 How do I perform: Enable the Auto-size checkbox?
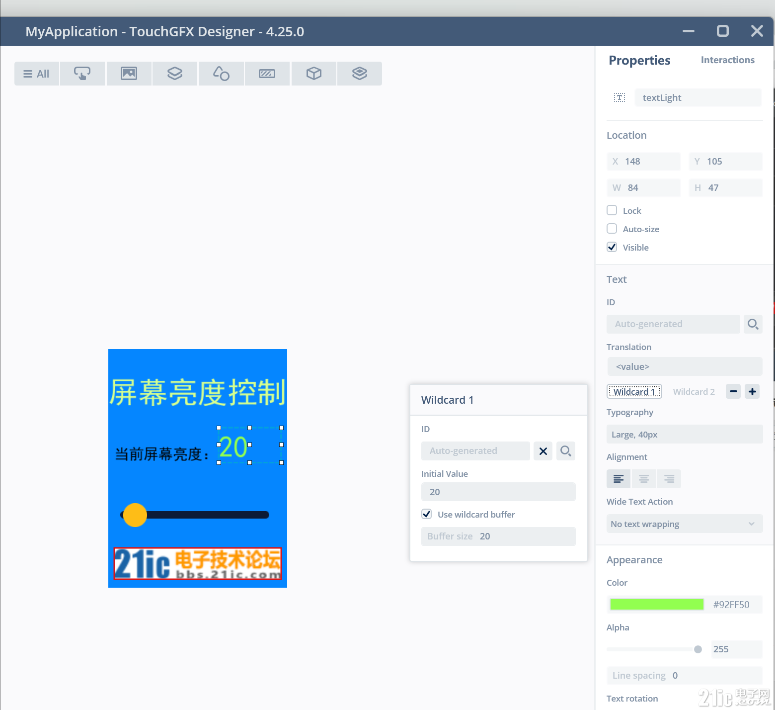tap(612, 229)
